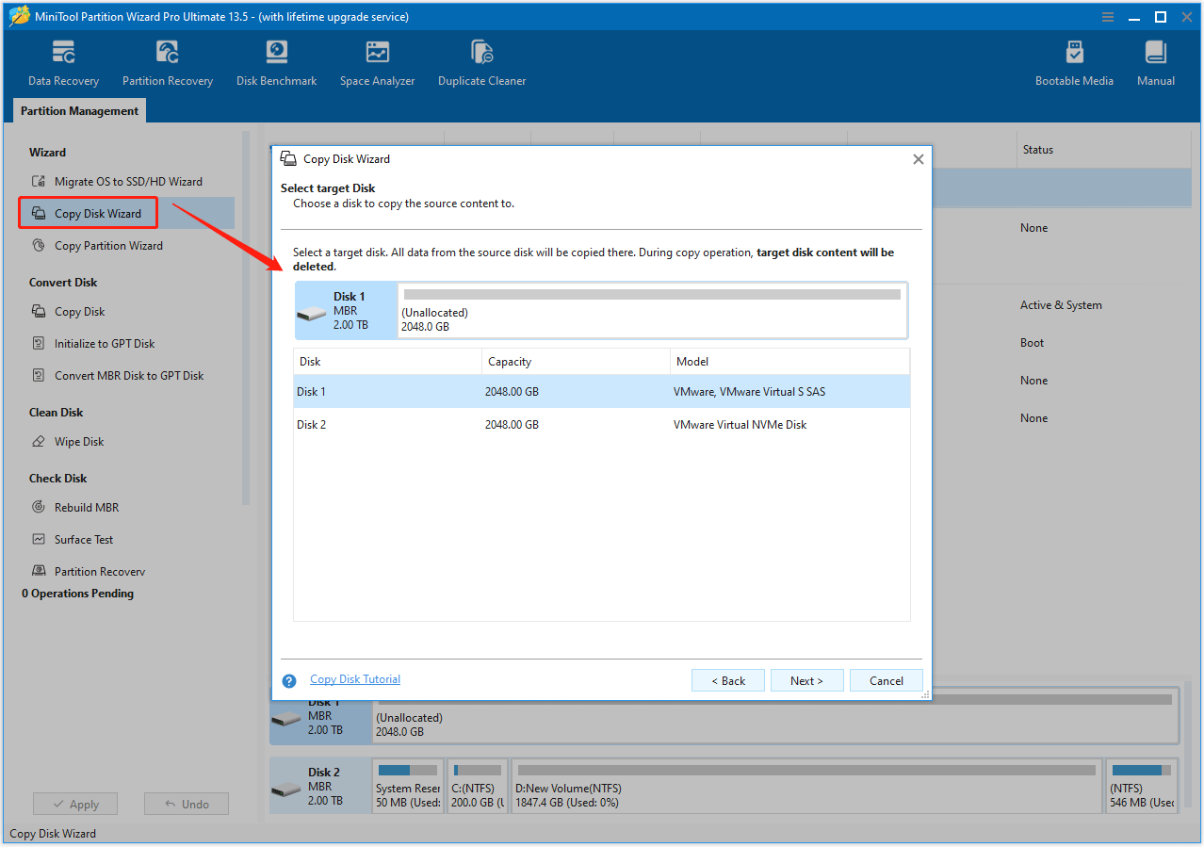This screenshot has width=1204, height=847.
Task: Launch the Partition Recovery feature
Action: pyautogui.click(x=167, y=61)
